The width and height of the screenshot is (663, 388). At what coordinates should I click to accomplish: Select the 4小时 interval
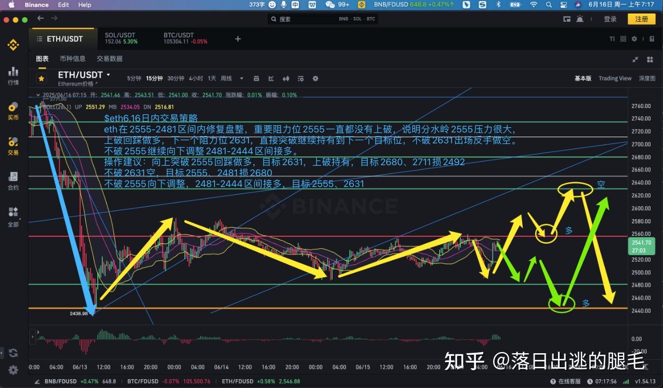tap(196, 78)
